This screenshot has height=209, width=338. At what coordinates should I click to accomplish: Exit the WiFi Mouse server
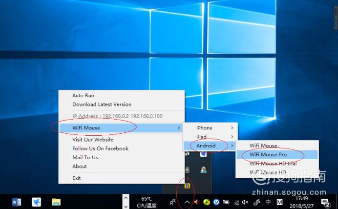pos(122,178)
